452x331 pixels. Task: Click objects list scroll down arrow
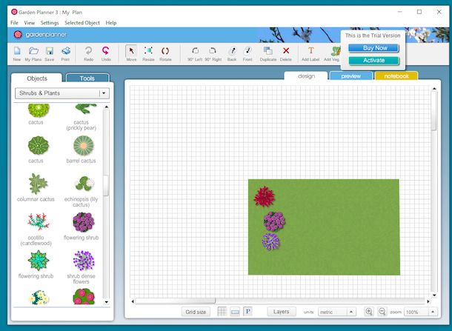coord(107,302)
